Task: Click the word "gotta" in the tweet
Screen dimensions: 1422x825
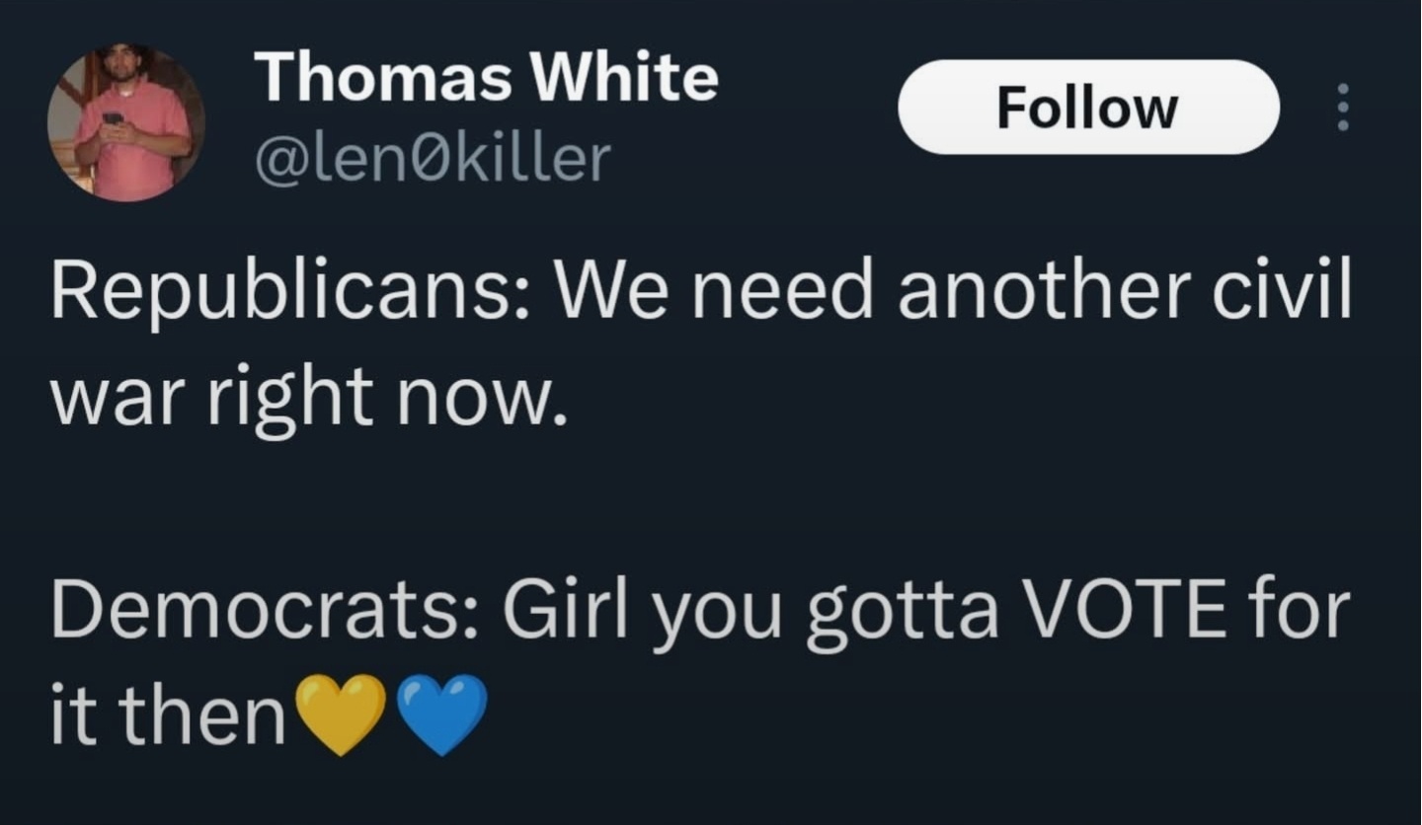Action: coord(901,613)
